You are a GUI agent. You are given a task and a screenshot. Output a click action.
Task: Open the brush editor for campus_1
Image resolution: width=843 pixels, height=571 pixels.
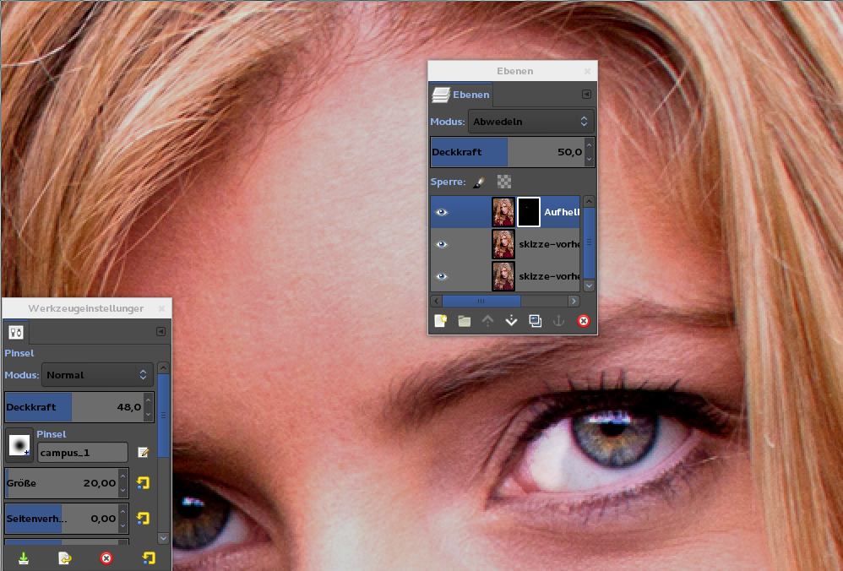click(x=144, y=453)
